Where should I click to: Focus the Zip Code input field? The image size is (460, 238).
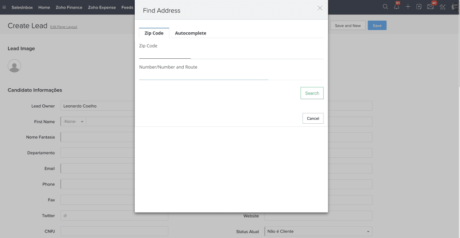point(165,55)
